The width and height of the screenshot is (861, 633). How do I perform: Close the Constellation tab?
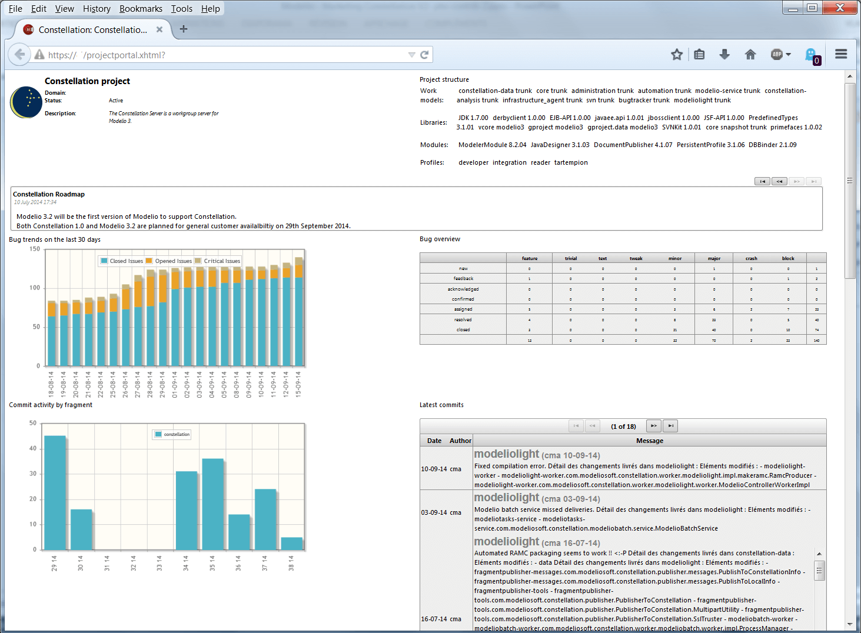coord(159,29)
